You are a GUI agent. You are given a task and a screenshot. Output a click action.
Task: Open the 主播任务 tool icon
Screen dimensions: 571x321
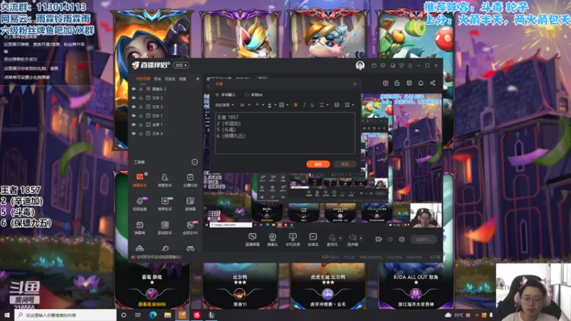click(x=190, y=180)
